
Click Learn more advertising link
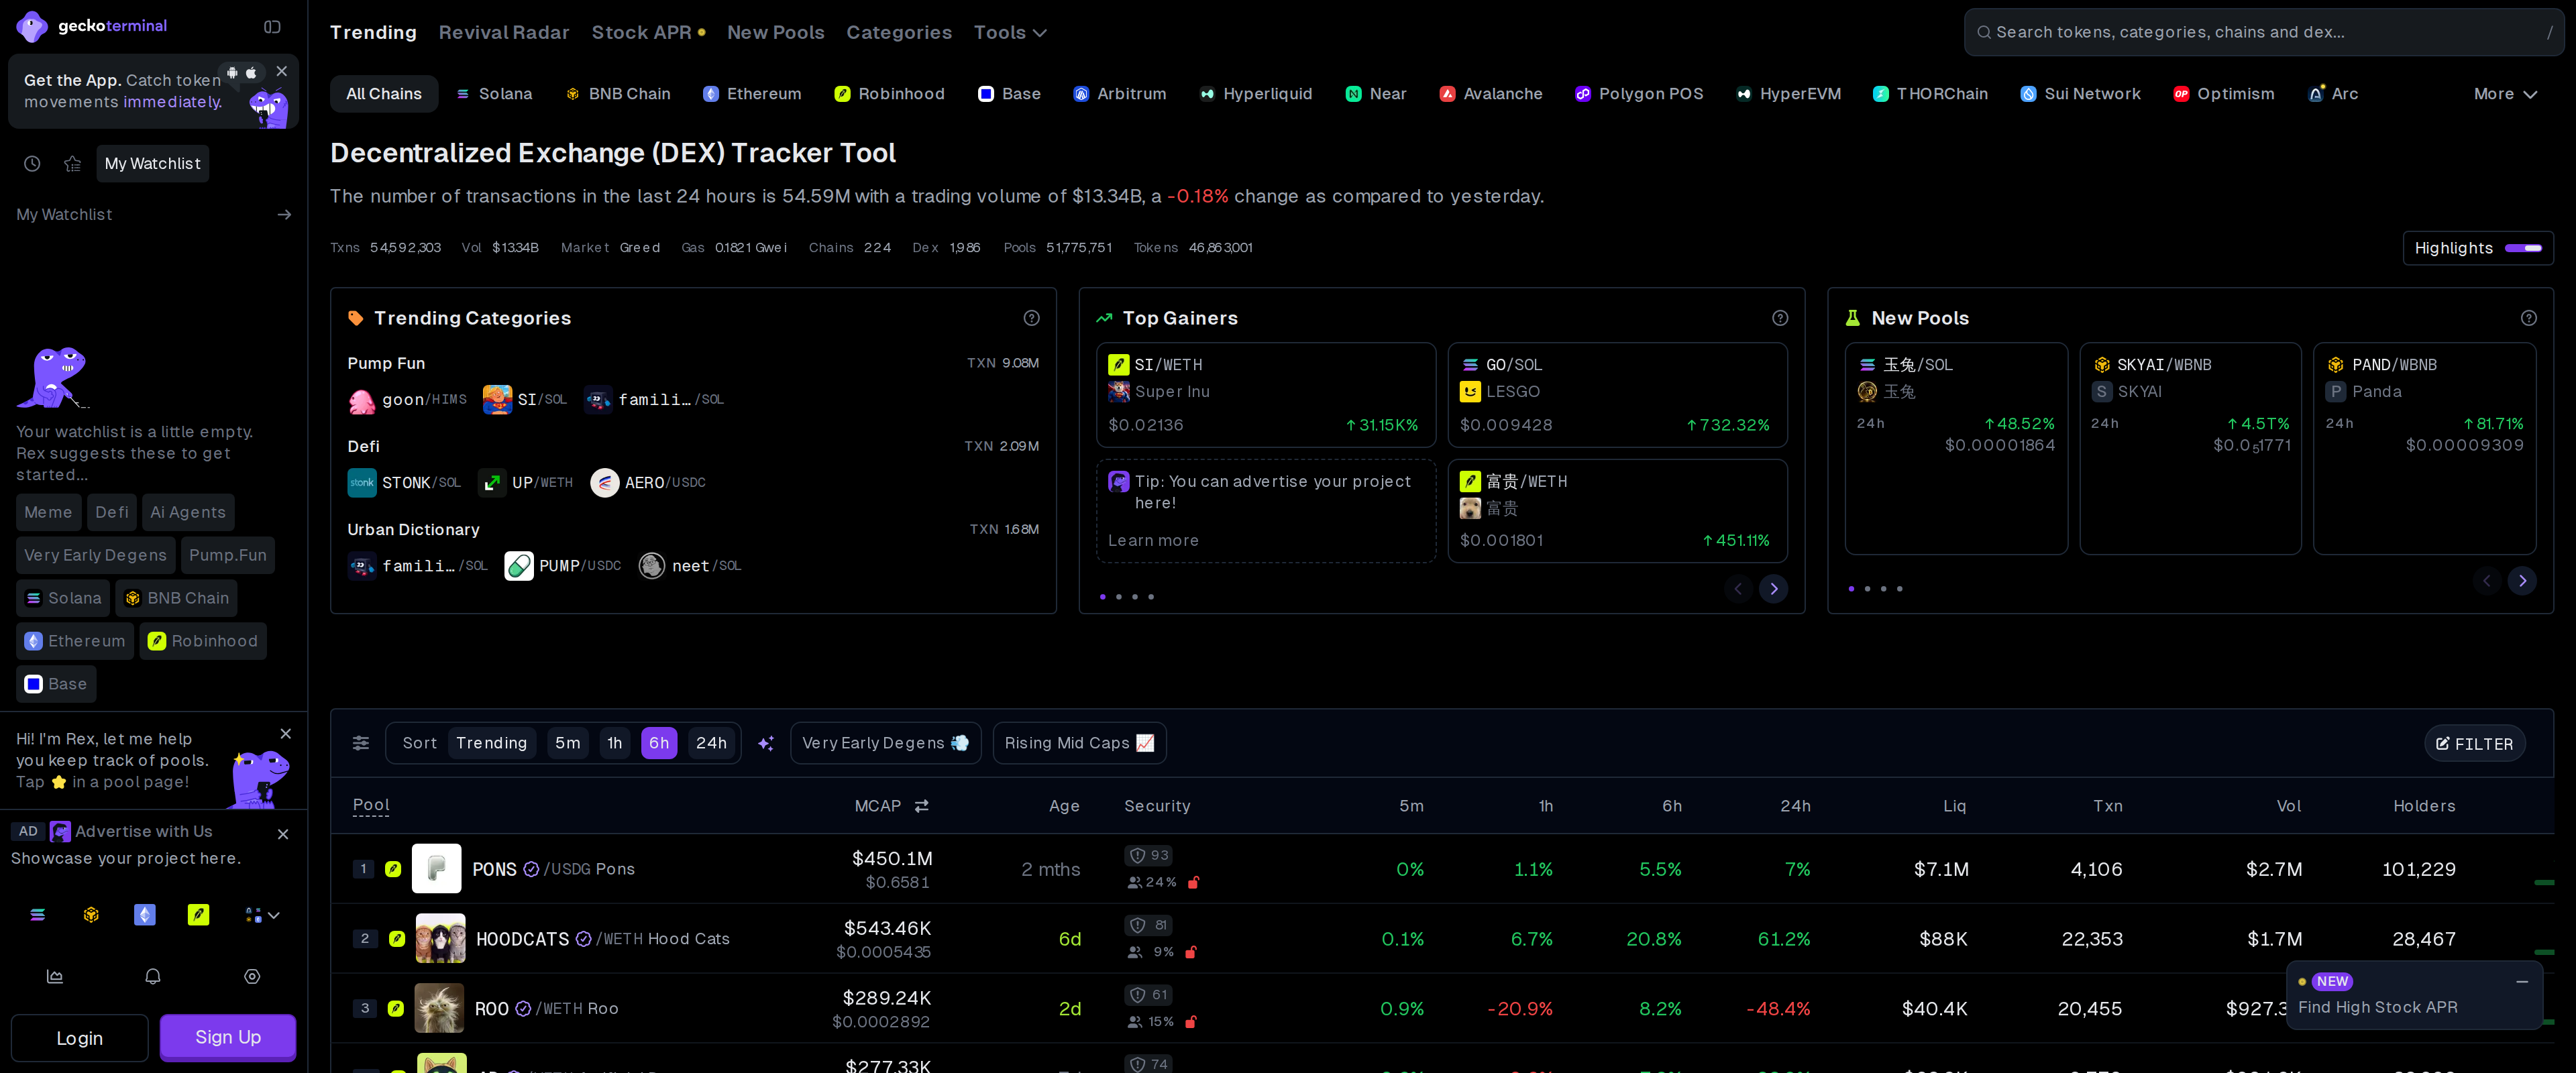point(1153,540)
